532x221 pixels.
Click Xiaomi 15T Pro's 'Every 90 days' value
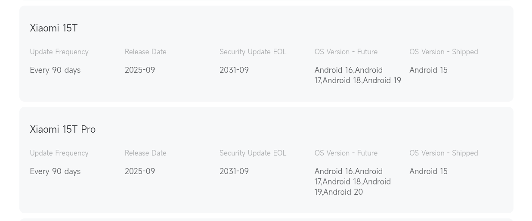tap(55, 171)
